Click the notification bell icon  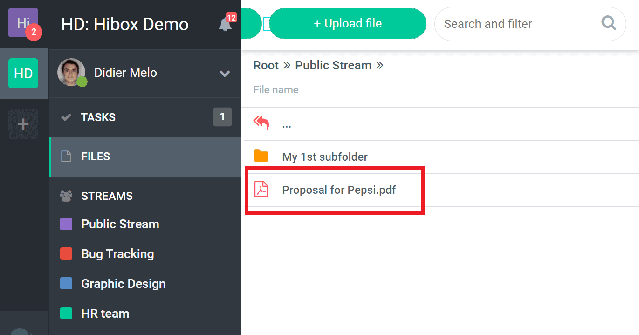(x=225, y=24)
